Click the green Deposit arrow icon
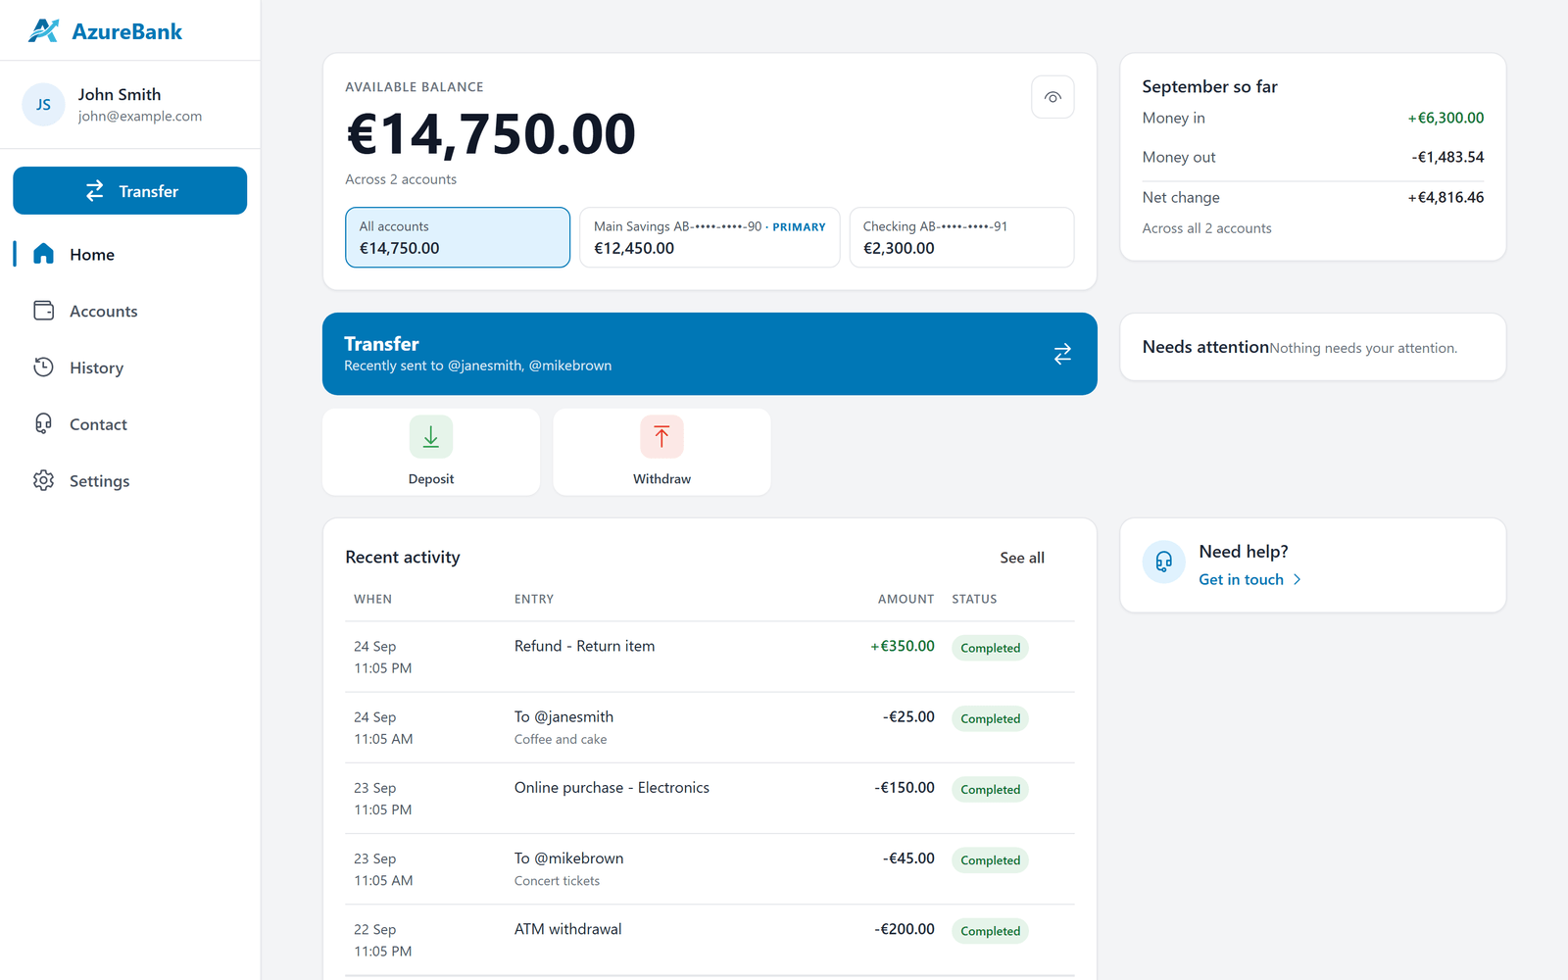Screen dimensions: 1568x980 pyautogui.click(x=431, y=437)
